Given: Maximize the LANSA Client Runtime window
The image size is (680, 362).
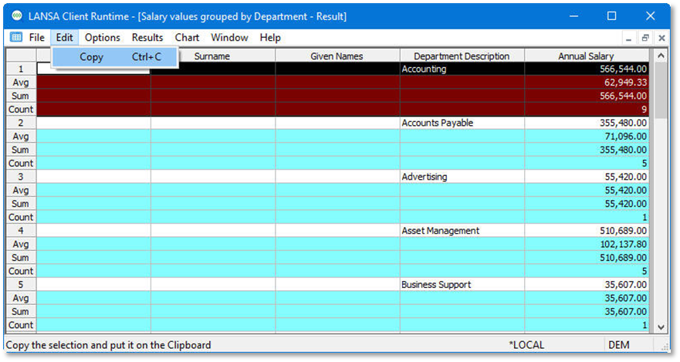Looking at the screenshot, I should 611,16.
